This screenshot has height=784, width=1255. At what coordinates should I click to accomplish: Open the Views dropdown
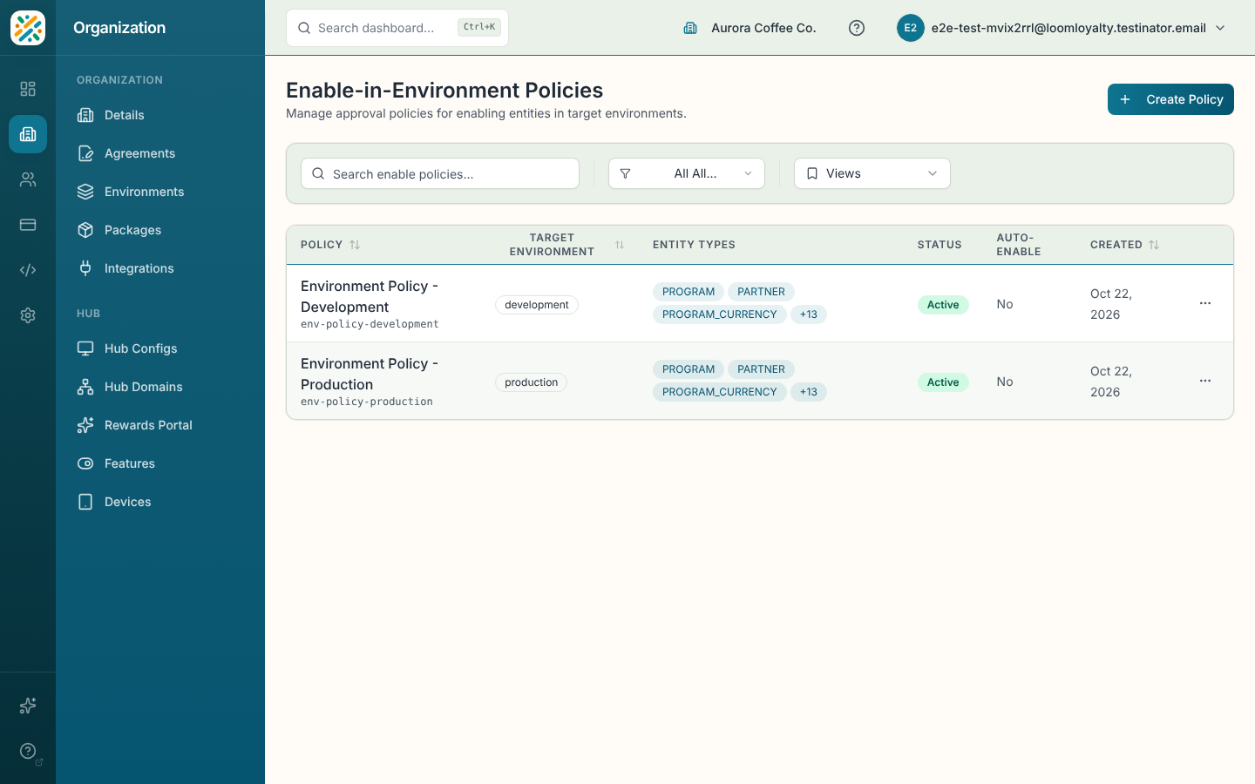[872, 173]
